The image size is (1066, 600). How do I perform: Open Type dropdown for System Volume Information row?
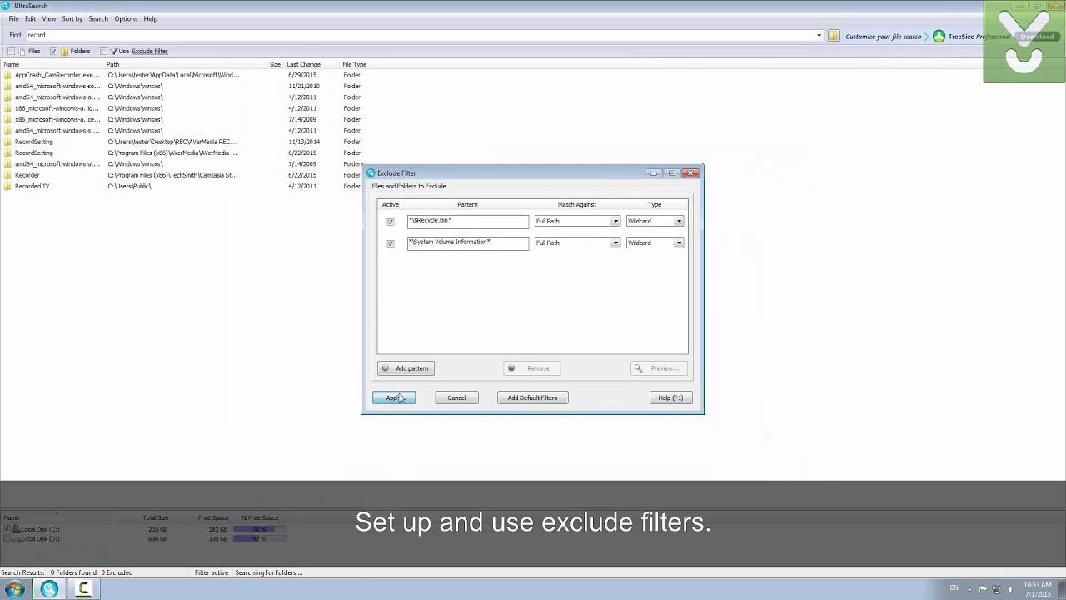679,243
